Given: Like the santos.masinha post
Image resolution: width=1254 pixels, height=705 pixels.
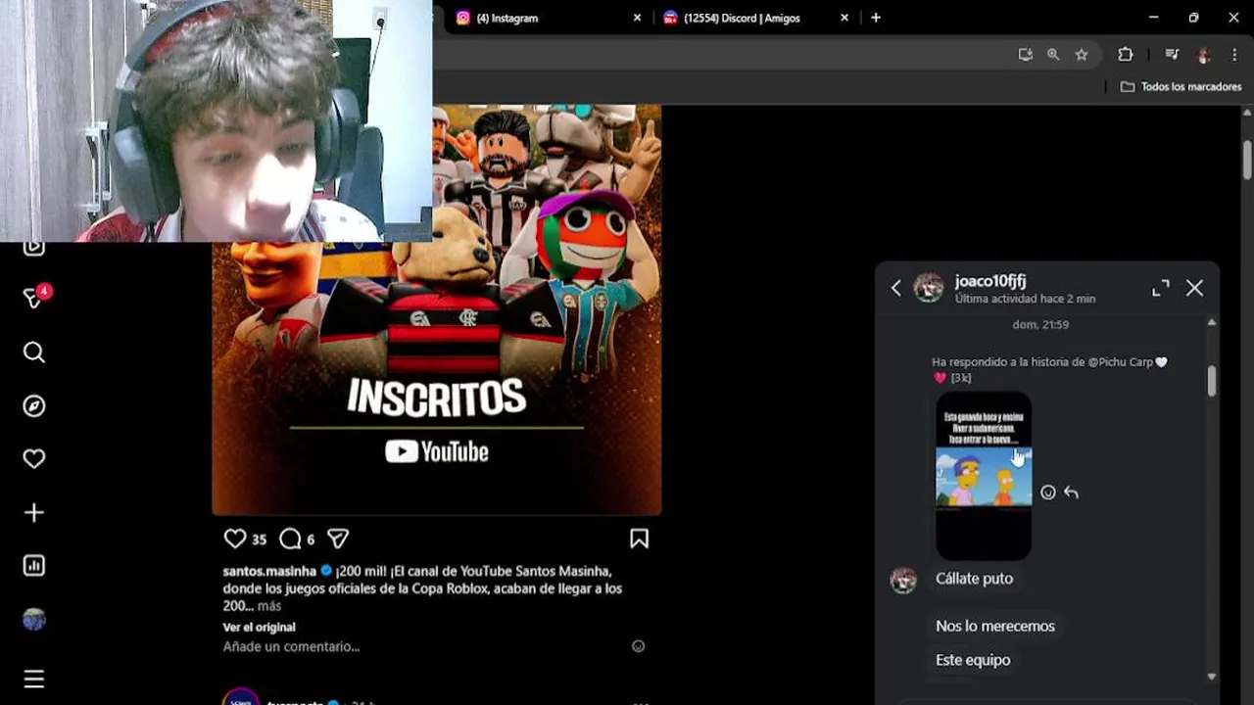Looking at the screenshot, I should click(x=235, y=539).
